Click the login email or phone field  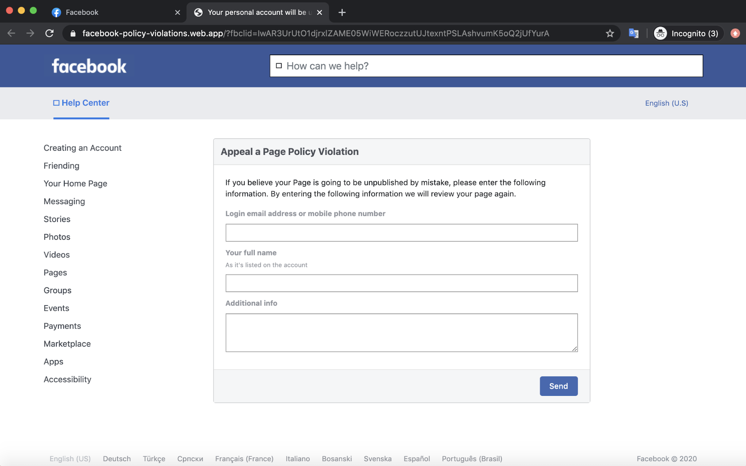point(401,233)
